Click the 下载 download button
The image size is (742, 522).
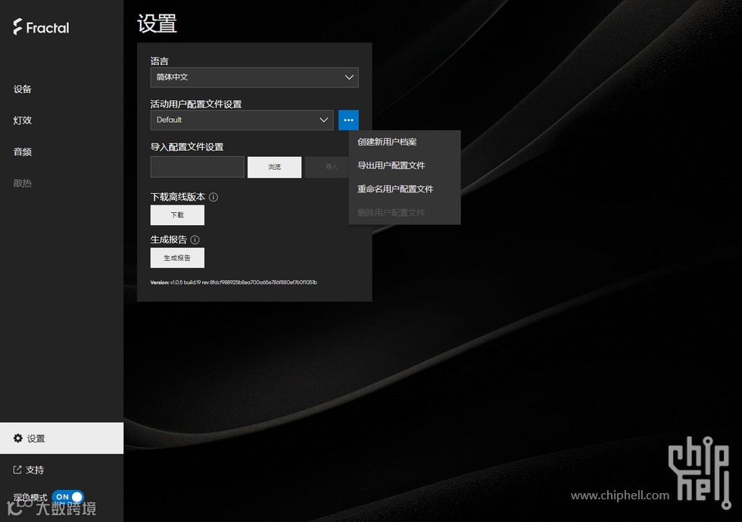(x=177, y=215)
